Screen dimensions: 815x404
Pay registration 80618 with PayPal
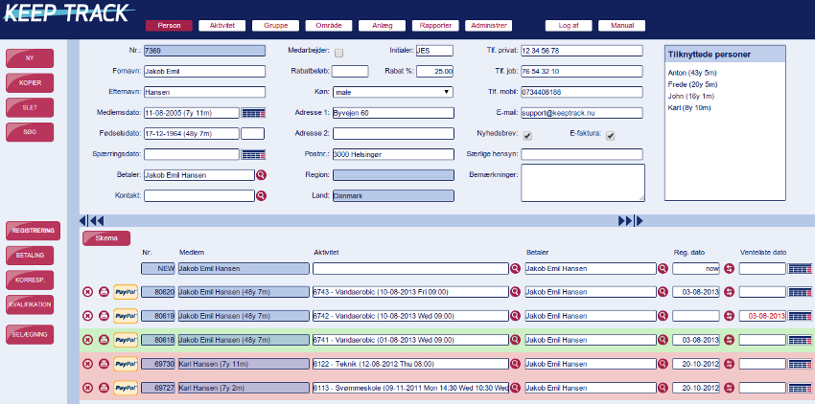pyautogui.click(x=126, y=340)
